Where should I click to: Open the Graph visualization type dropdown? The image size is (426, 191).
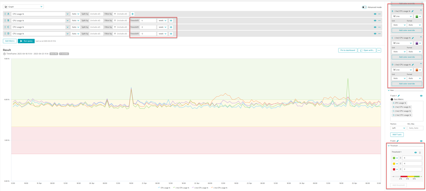pos(23,7)
